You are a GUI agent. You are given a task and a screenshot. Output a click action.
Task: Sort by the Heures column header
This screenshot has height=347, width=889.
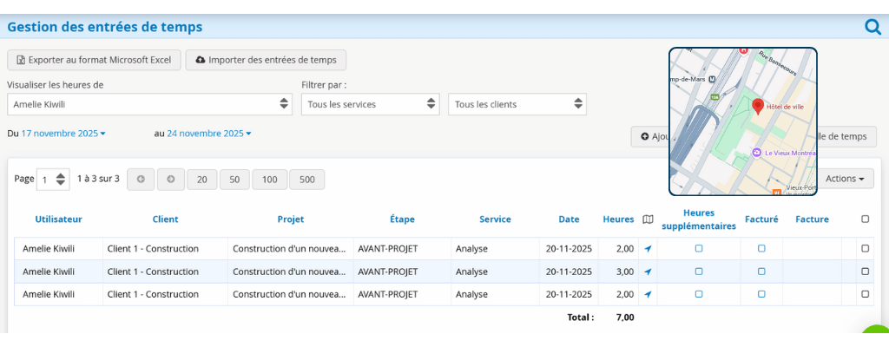[618, 219]
